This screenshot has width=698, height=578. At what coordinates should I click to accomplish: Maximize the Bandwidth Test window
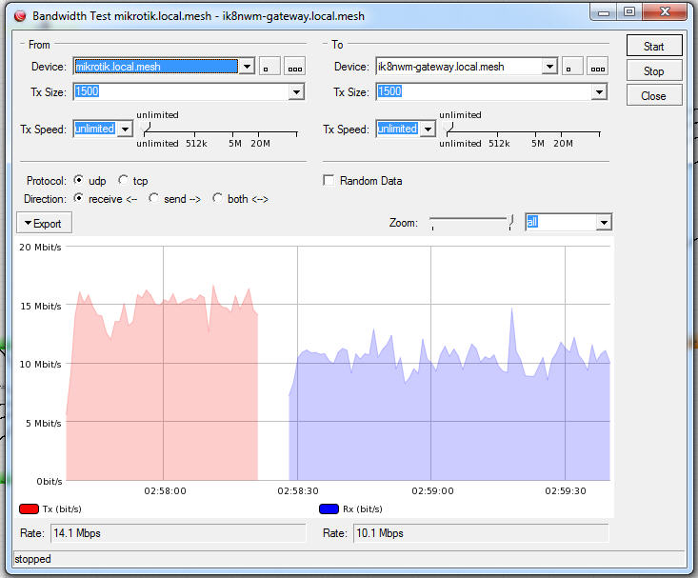(629, 12)
